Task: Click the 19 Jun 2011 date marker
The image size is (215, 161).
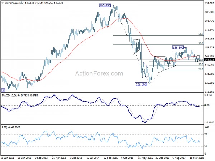Action: pyautogui.click(x=7, y=158)
